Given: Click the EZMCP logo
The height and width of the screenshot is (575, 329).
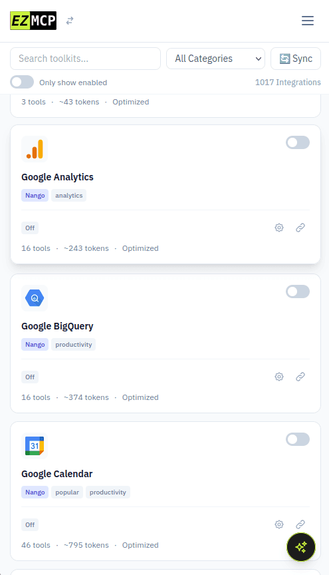Looking at the screenshot, I should coord(33,21).
